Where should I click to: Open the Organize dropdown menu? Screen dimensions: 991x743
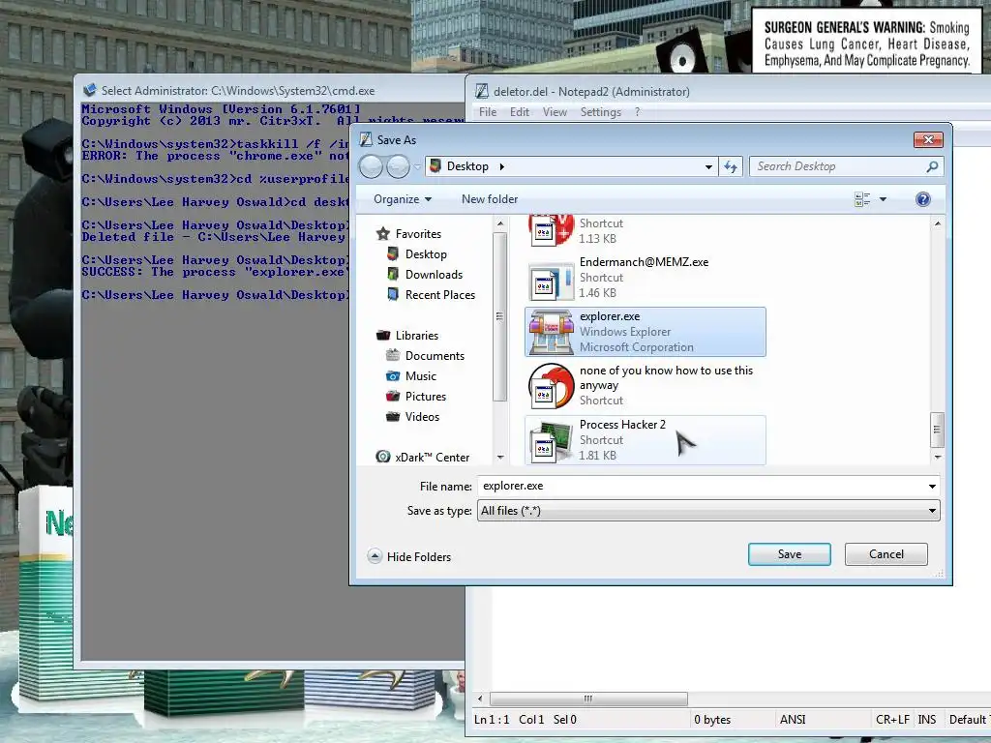403,199
